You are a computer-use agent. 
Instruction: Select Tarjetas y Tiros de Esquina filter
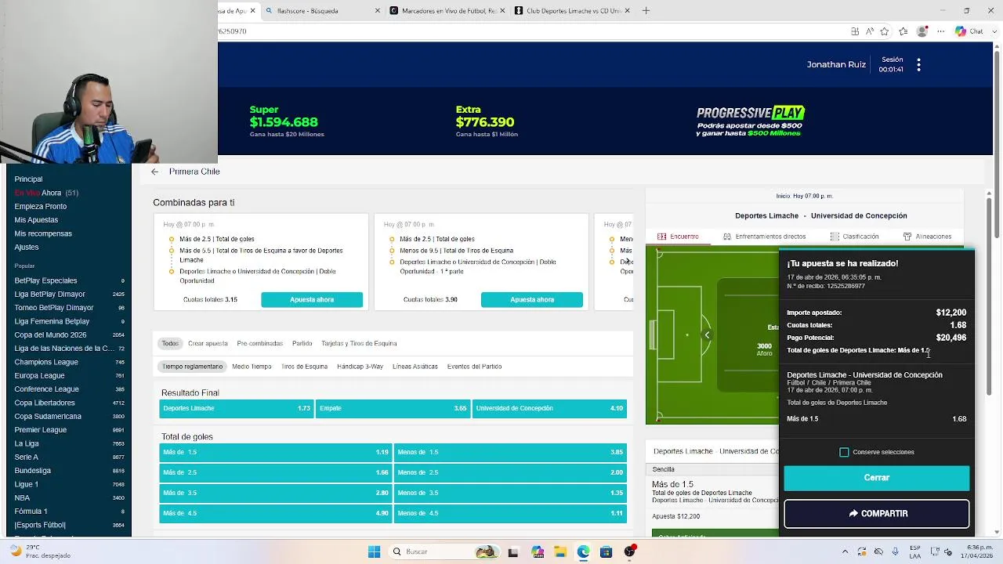pos(359,343)
